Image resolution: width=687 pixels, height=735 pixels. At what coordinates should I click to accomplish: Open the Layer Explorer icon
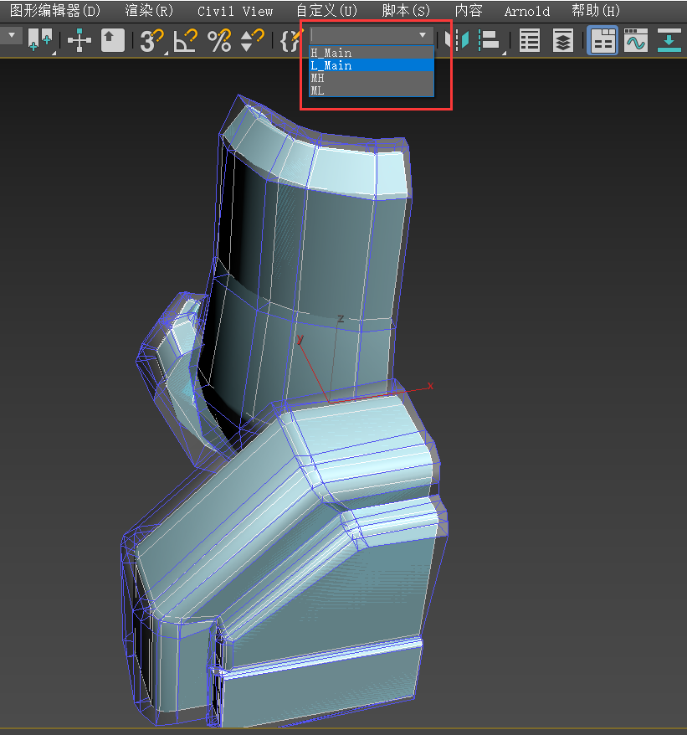(x=563, y=39)
